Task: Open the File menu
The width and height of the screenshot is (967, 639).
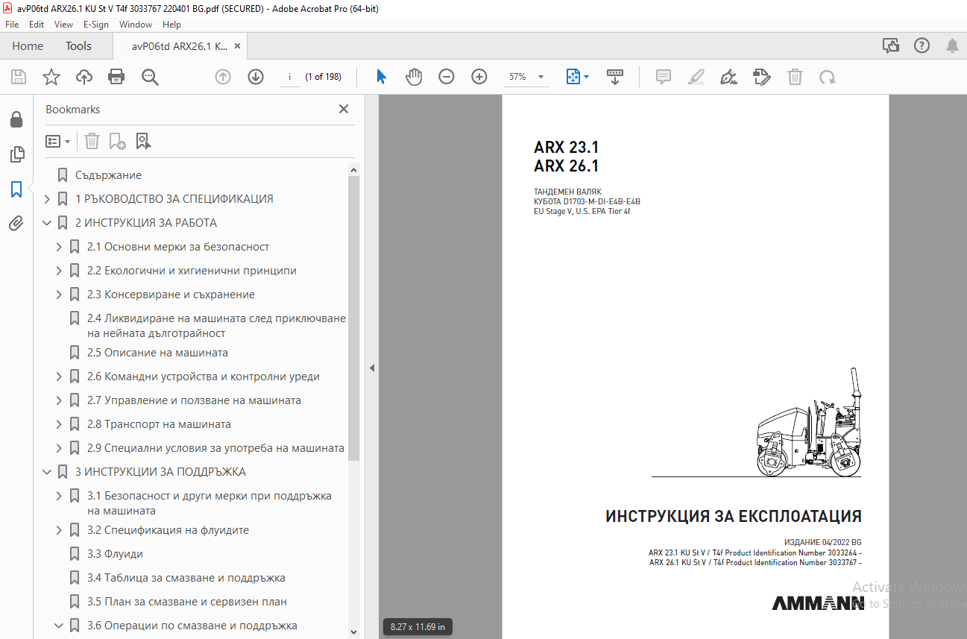Action: [x=12, y=24]
